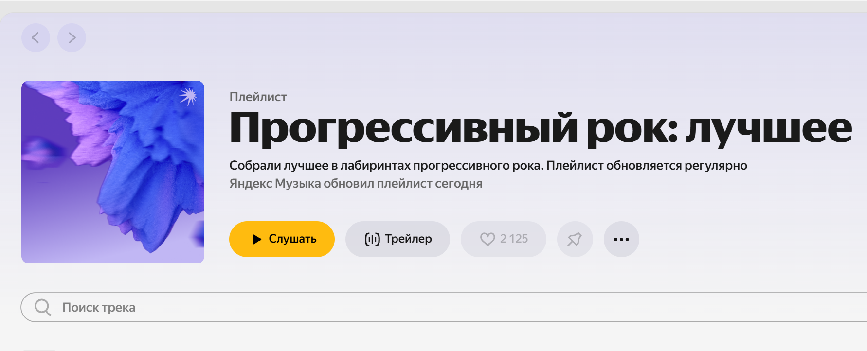
Task: Click the Плейлист label above the title
Action: coord(258,97)
